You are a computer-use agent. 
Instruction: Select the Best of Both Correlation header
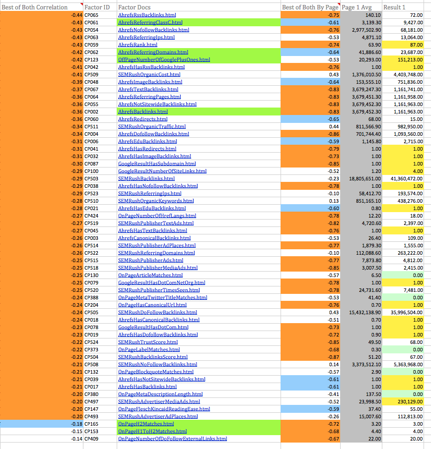pyautogui.click(x=42, y=7)
